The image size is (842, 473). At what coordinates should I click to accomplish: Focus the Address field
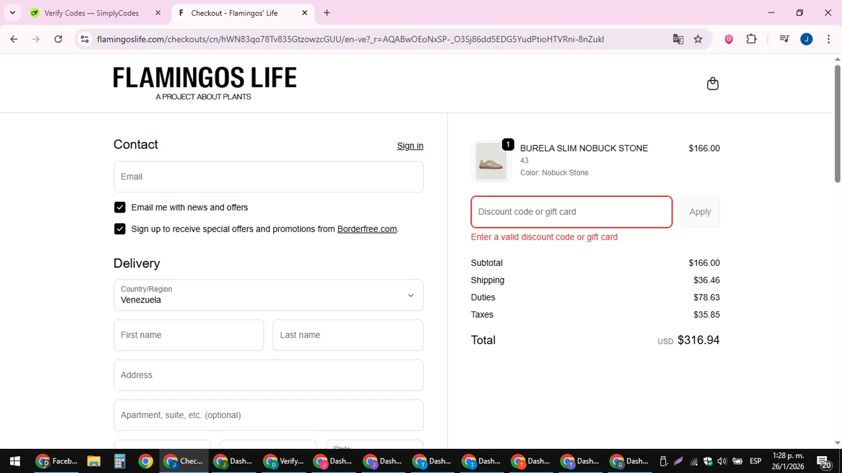(x=268, y=375)
